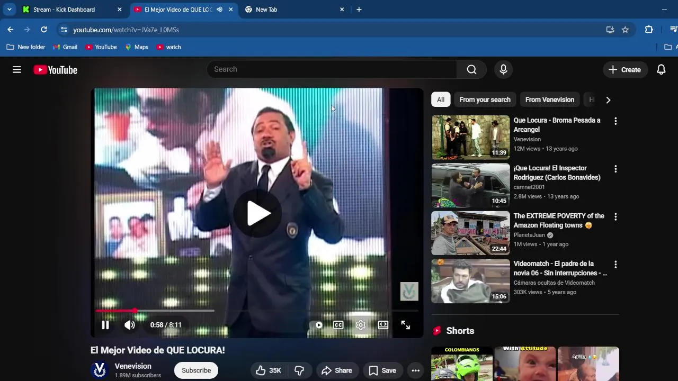678x381 pixels.
Task: Open the YouTube hamburger guide menu
Action: [17, 69]
